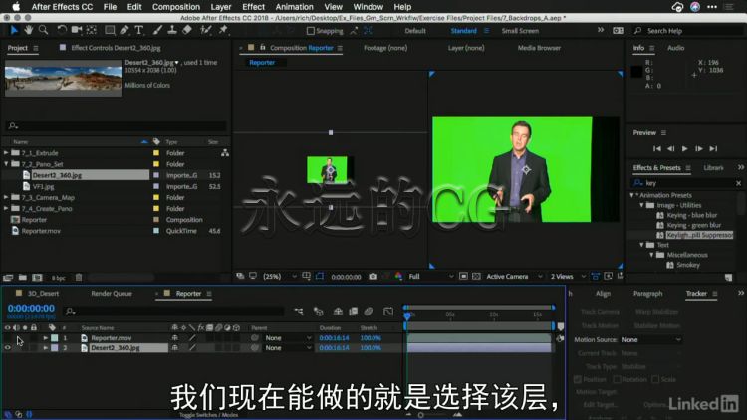The width and height of the screenshot is (747, 420).
Task: Expand the 7_4_Create_Pano folder
Action: click(6, 208)
